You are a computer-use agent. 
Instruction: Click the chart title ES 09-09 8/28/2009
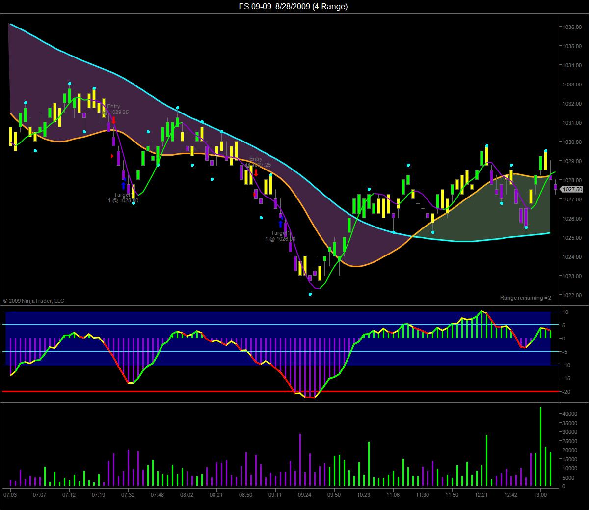click(x=293, y=6)
